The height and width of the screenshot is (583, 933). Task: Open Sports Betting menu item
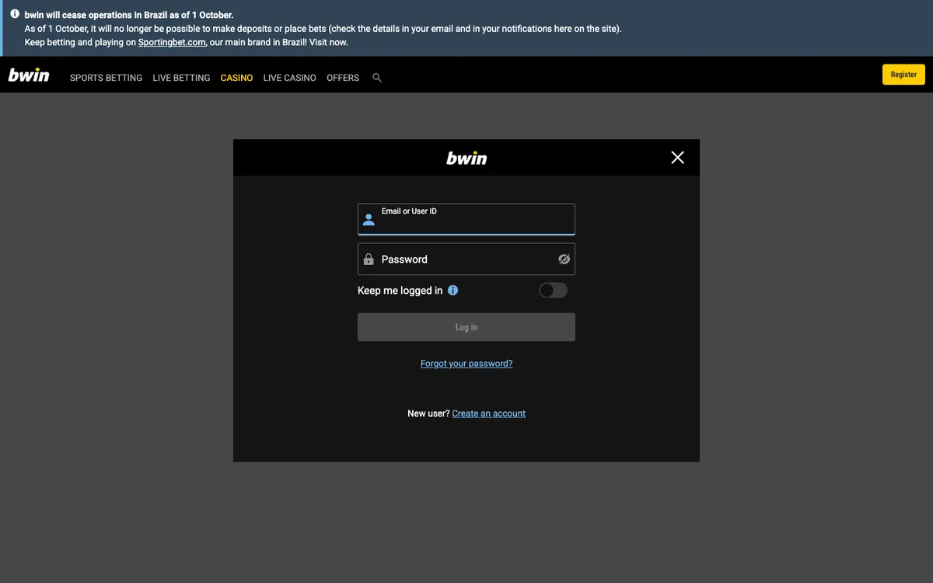pyautogui.click(x=106, y=78)
